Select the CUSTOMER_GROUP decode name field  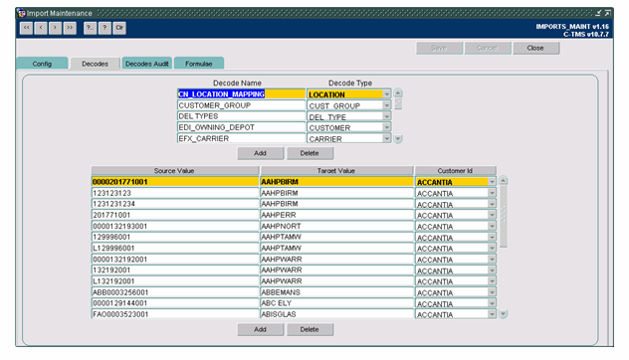(x=241, y=105)
